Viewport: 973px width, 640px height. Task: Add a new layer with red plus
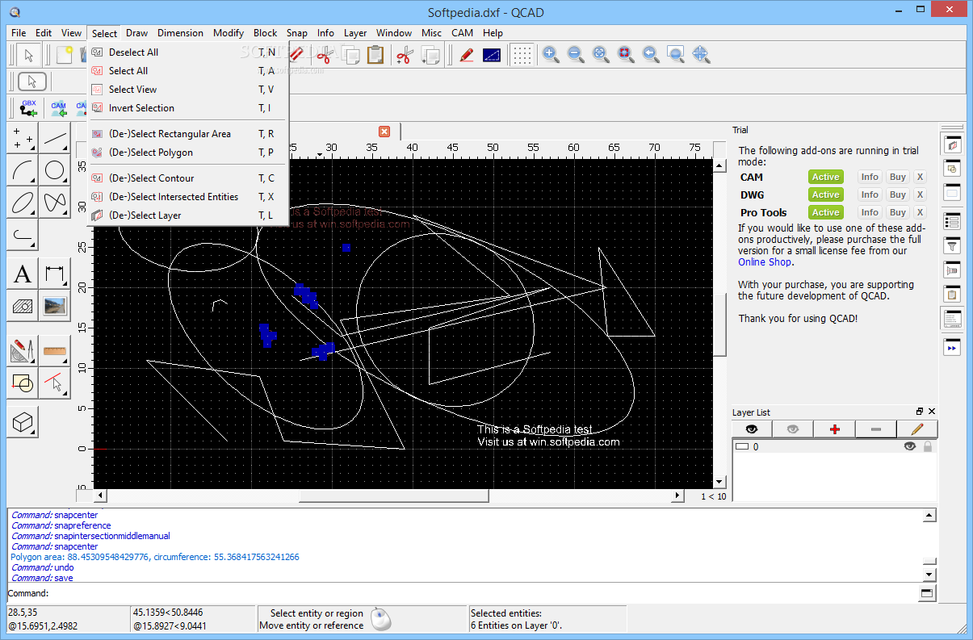[835, 429]
